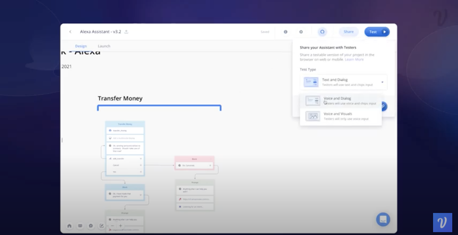The width and height of the screenshot is (458, 235).
Task: Select the 'Ok, I have made that payment' step
Action: point(125,195)
